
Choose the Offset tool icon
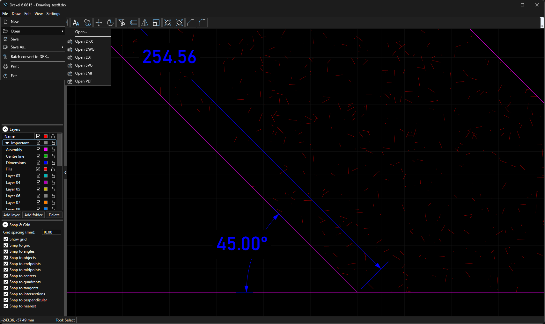(x=133, y=23)
